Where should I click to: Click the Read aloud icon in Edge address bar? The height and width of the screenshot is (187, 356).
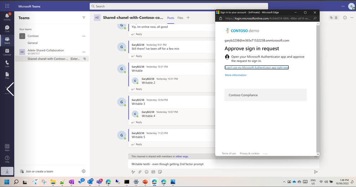pyautogui.click(x=315, y=18)
